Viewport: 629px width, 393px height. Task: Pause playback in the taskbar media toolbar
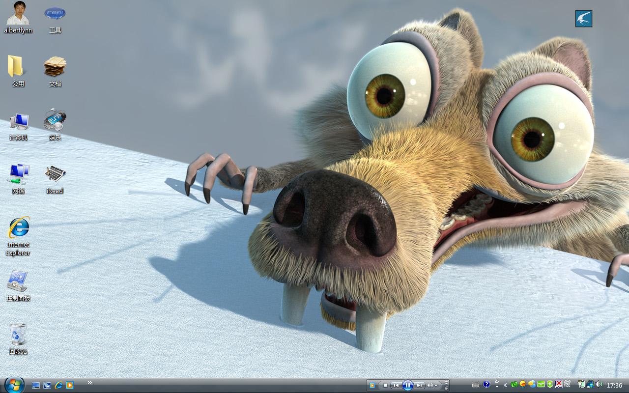pos(407,385)
